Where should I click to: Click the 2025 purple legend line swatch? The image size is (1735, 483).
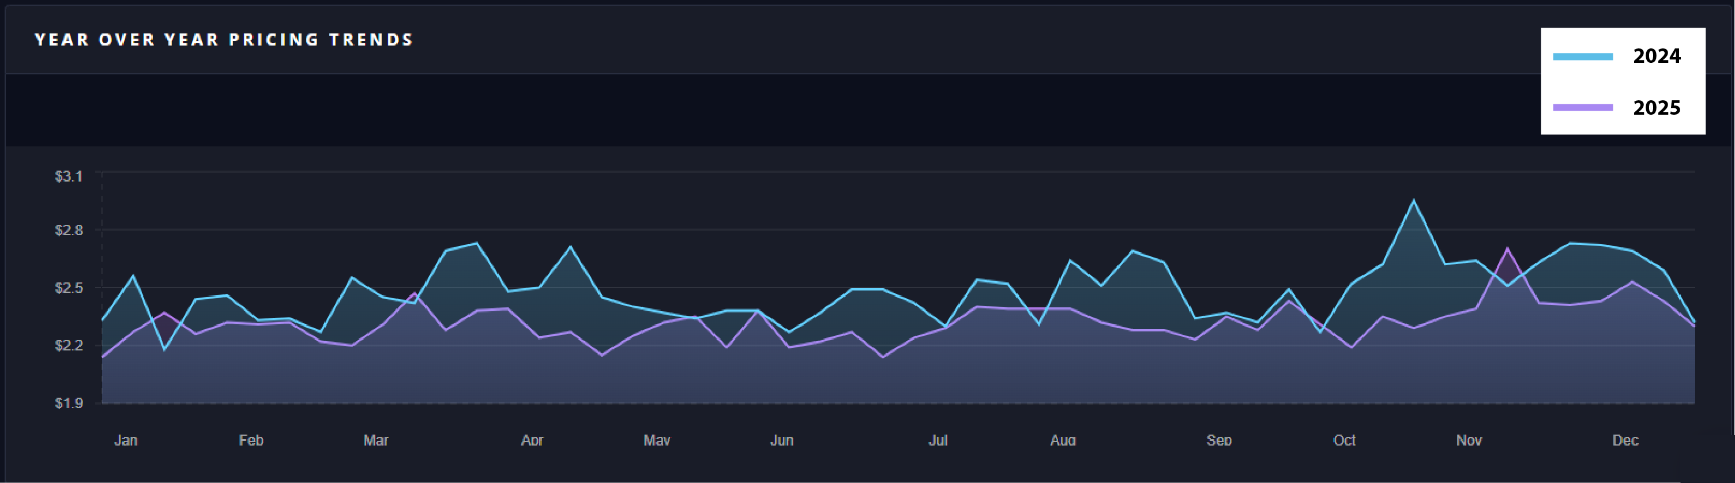(x=1582, y=108)
